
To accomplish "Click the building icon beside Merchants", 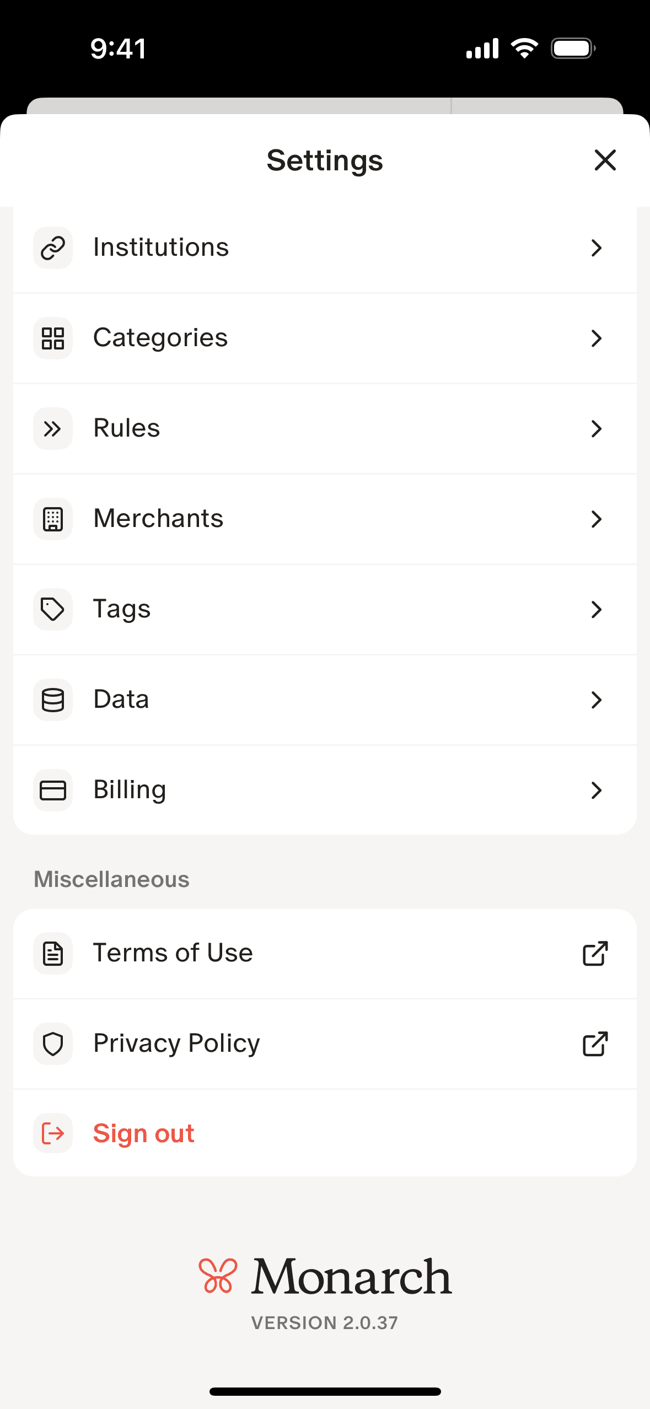I will (x=53, y=519).
